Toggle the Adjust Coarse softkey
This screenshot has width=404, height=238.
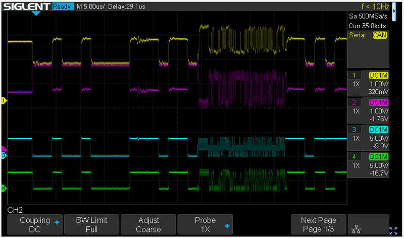pyautogui.click(x=148, y=224)
